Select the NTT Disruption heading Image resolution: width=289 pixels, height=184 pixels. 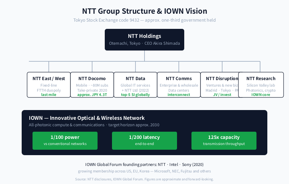click(222, 79)
